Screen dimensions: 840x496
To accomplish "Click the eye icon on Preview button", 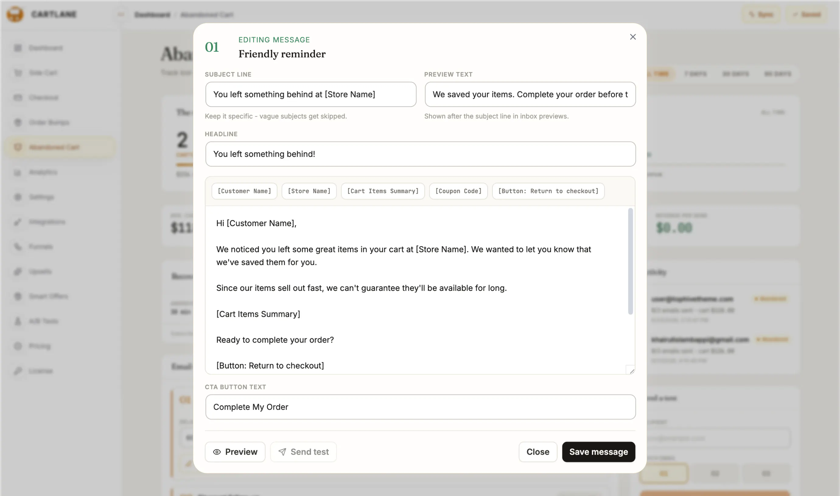I will (217, 452).
